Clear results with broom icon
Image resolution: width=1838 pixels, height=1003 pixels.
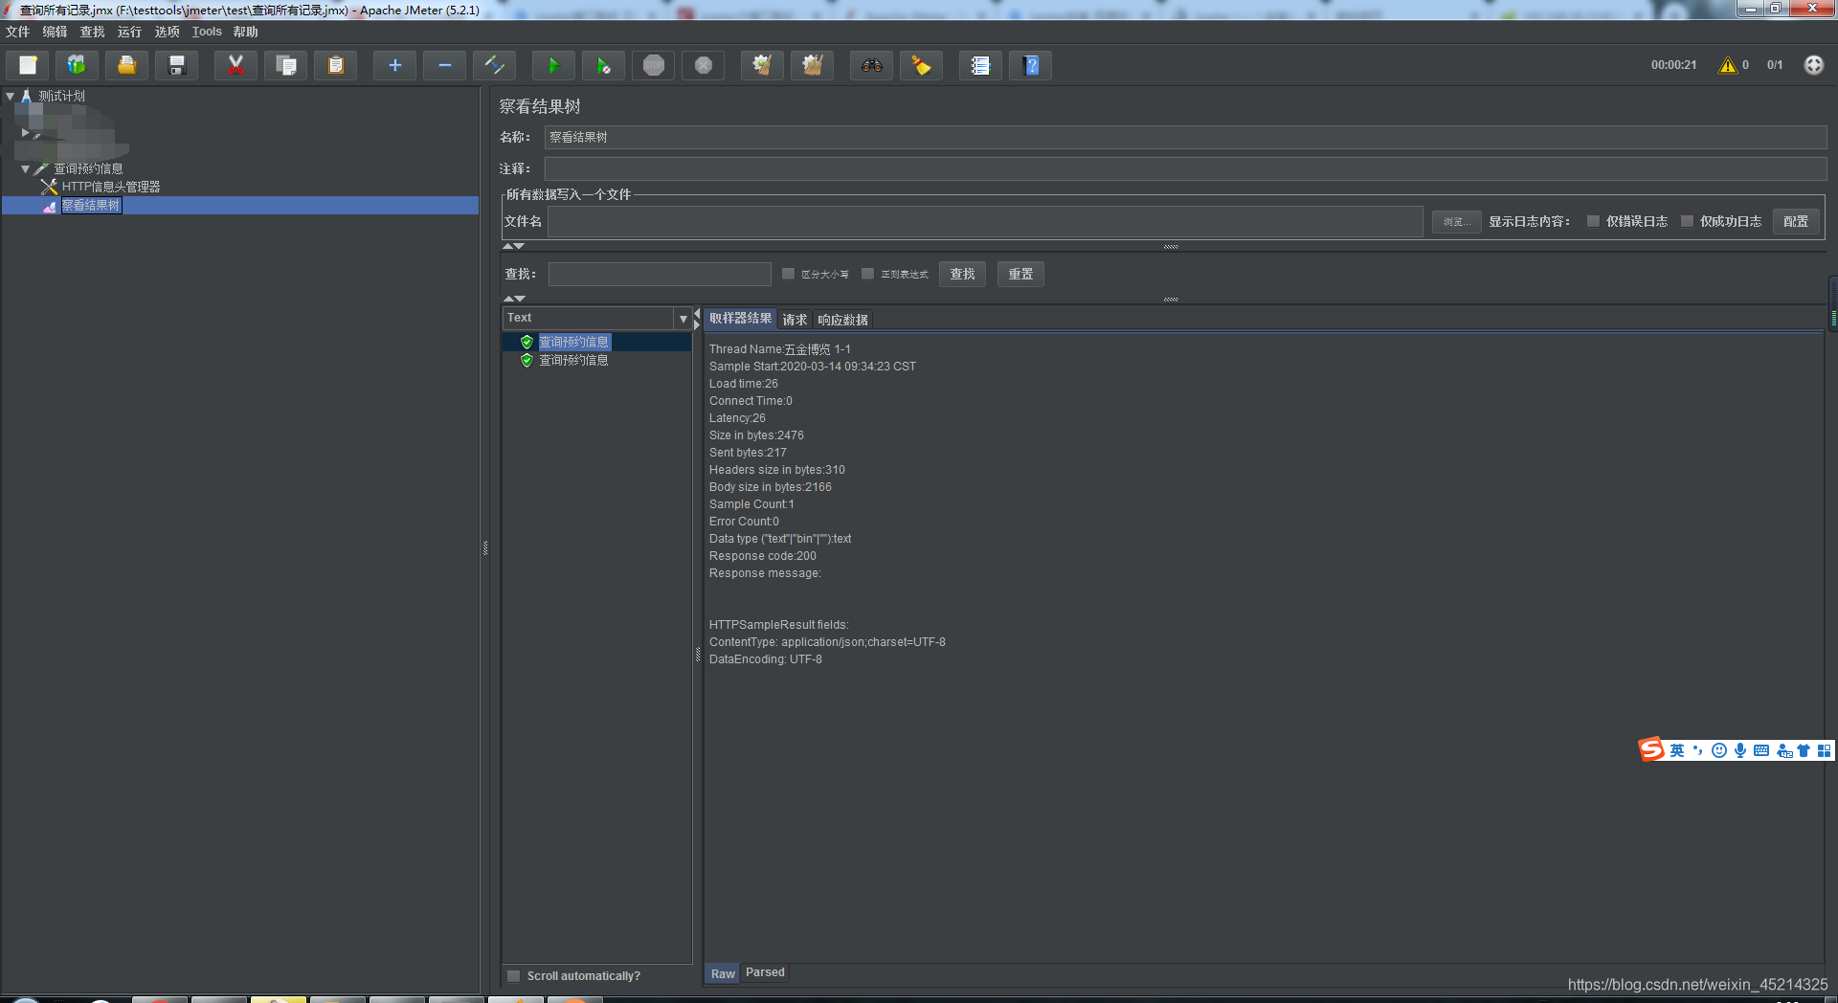[762, 65]
